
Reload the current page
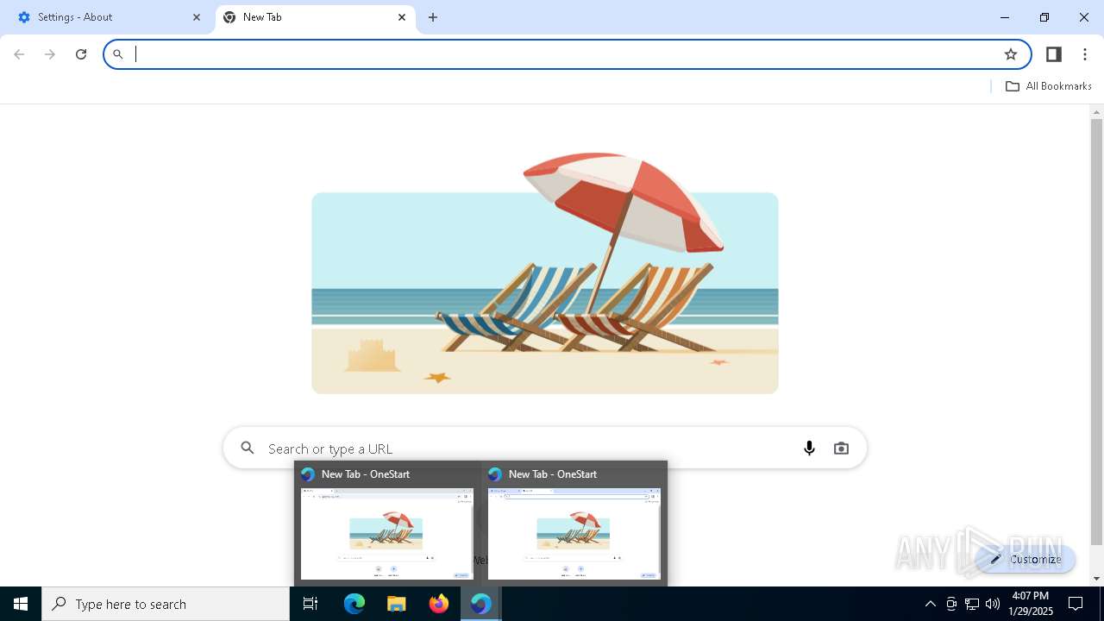tap(81, 54)
